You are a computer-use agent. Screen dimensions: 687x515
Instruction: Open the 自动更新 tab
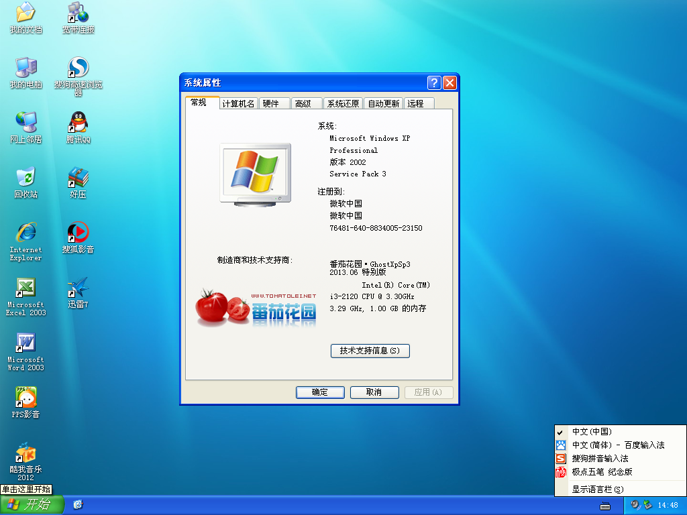pos(383,104)
